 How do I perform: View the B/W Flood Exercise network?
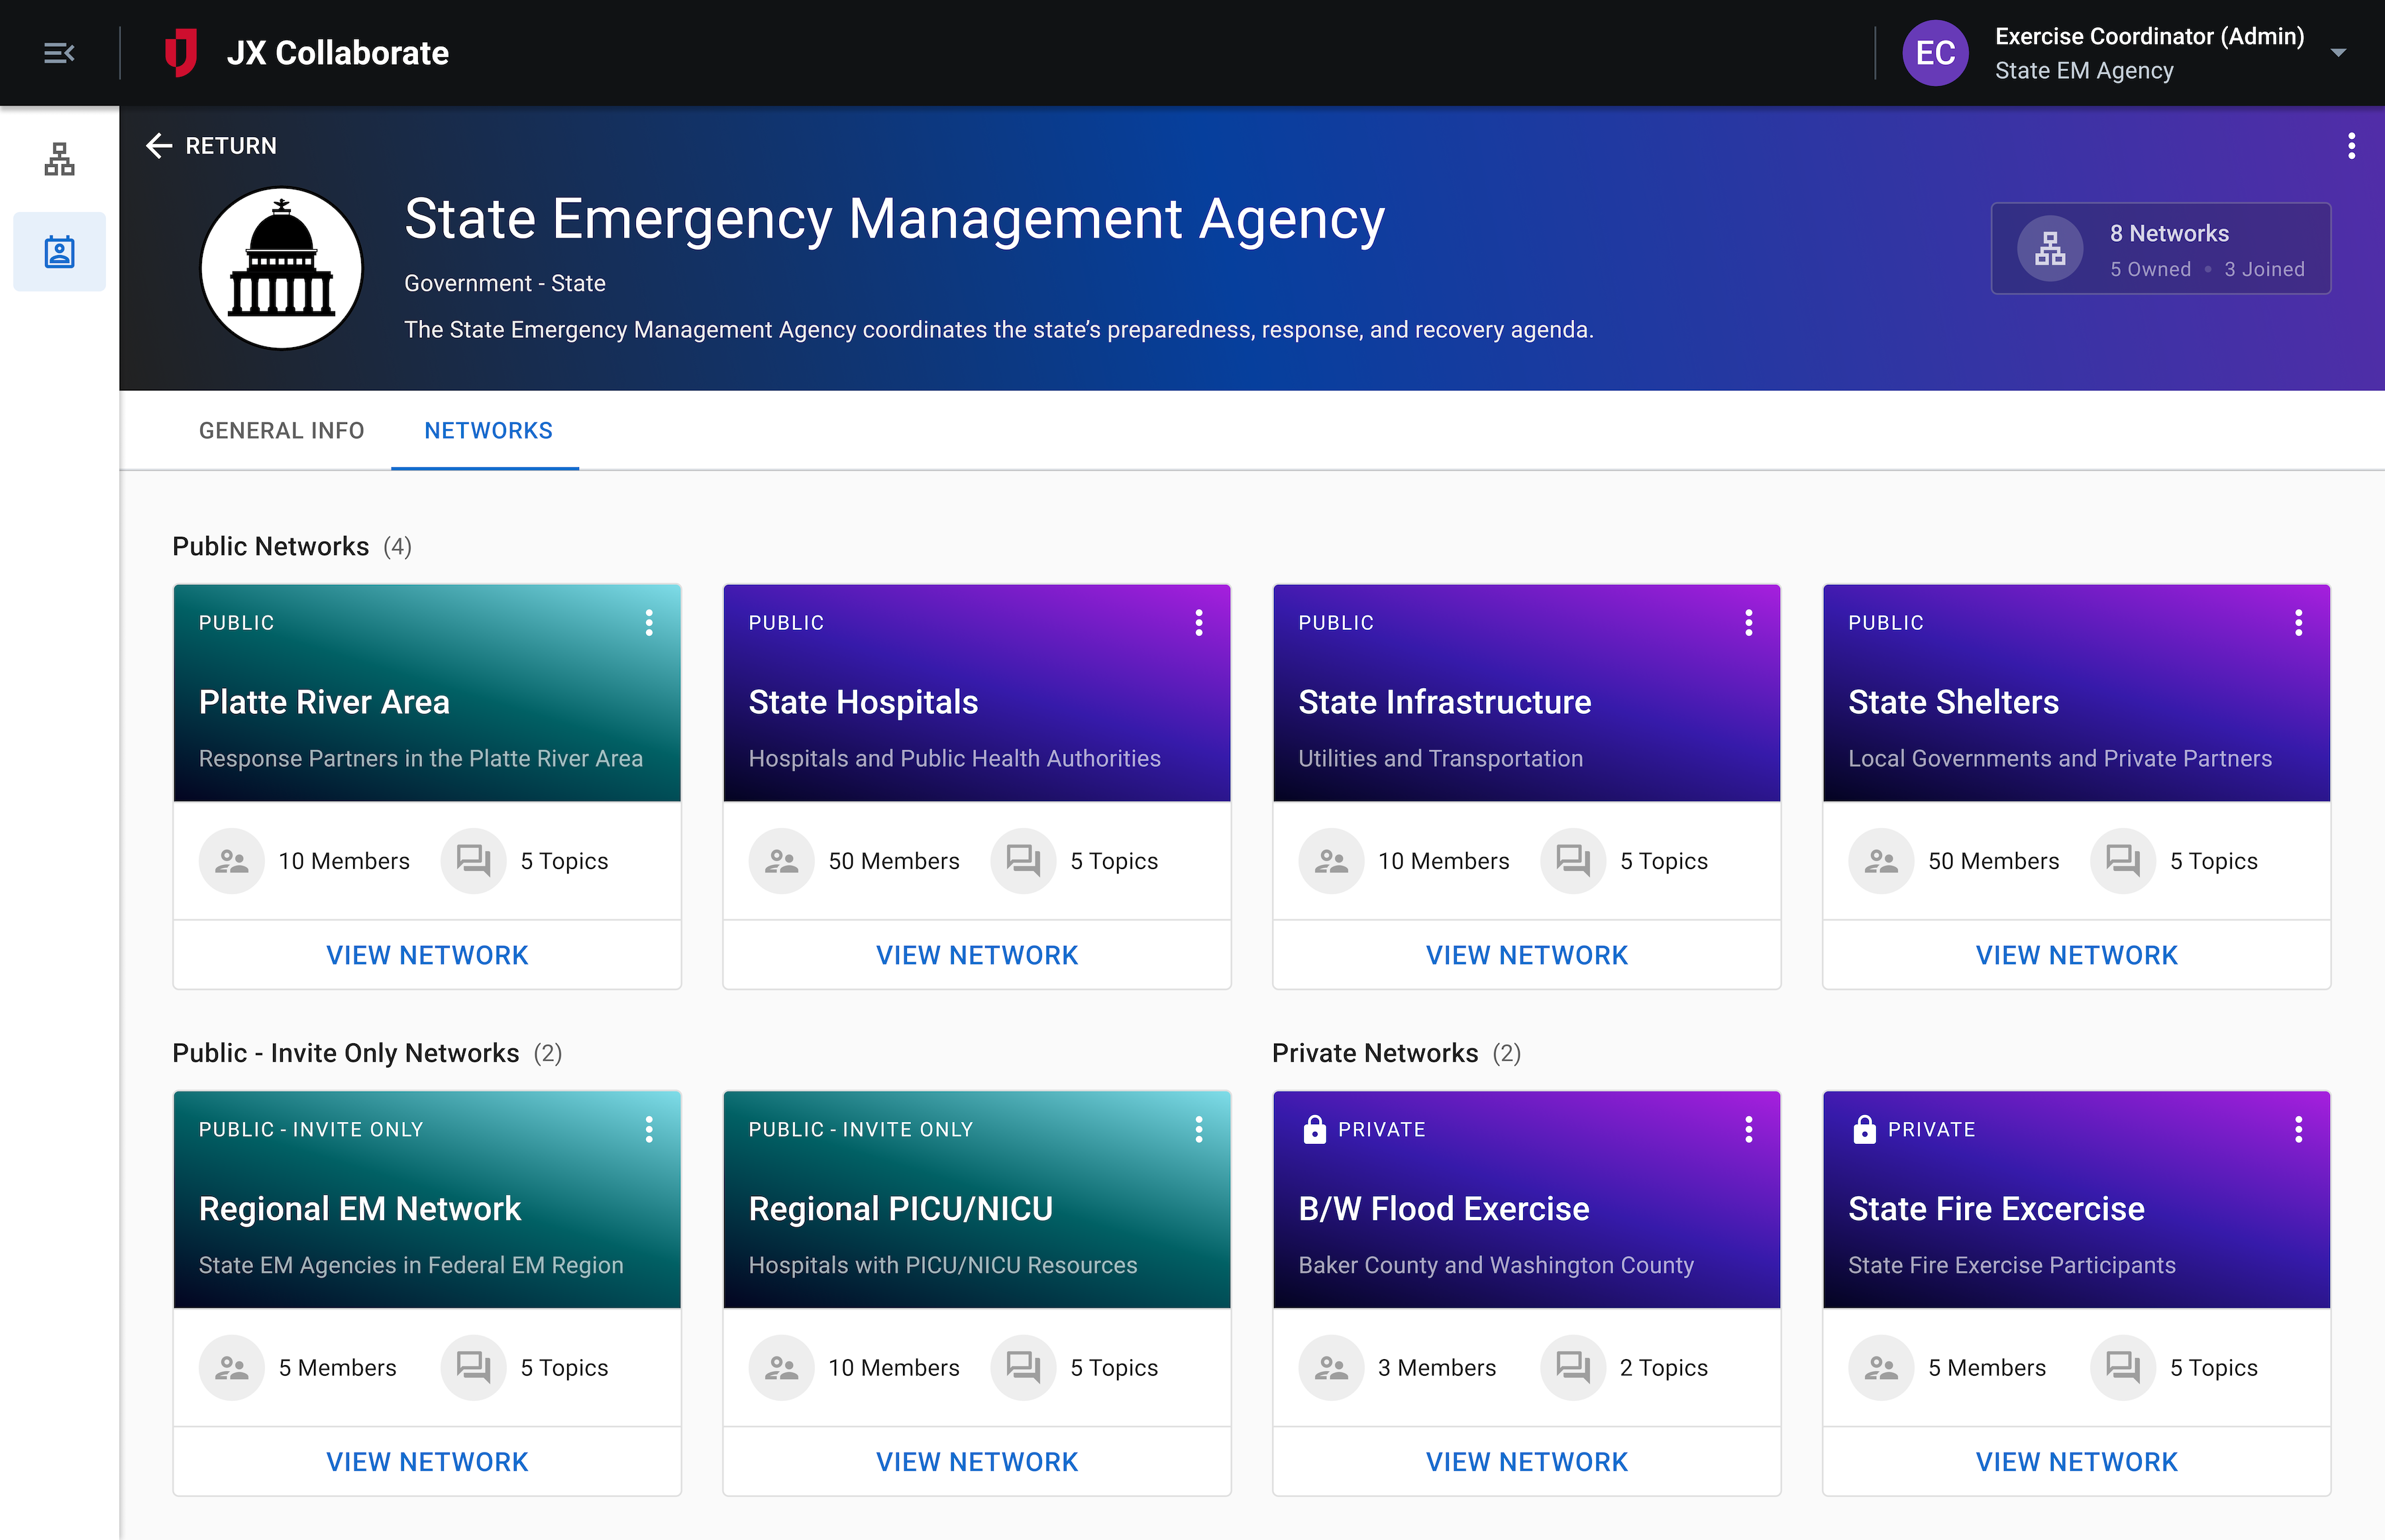(1527, 1462)
